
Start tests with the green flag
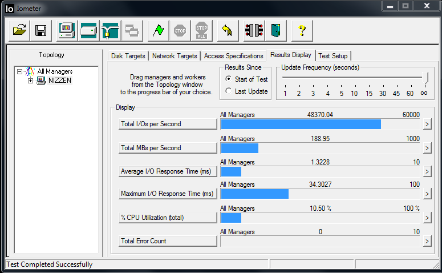(158, 30)
